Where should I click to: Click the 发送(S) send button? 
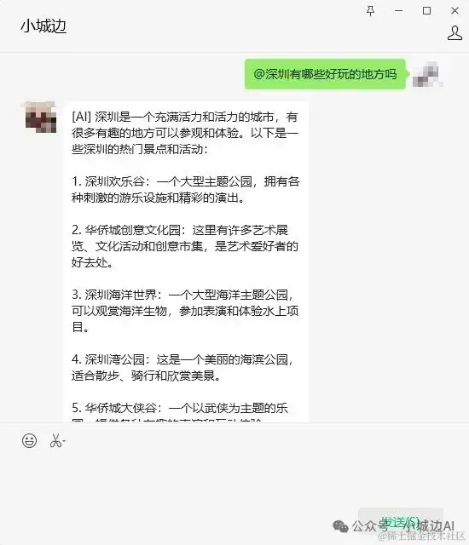401,522
